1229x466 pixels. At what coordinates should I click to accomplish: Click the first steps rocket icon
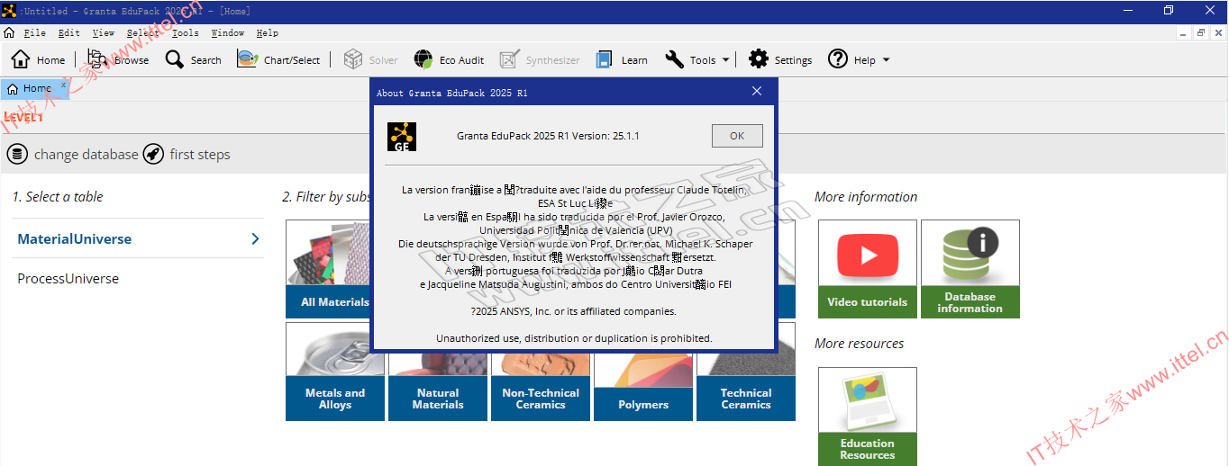pos(153,154)
